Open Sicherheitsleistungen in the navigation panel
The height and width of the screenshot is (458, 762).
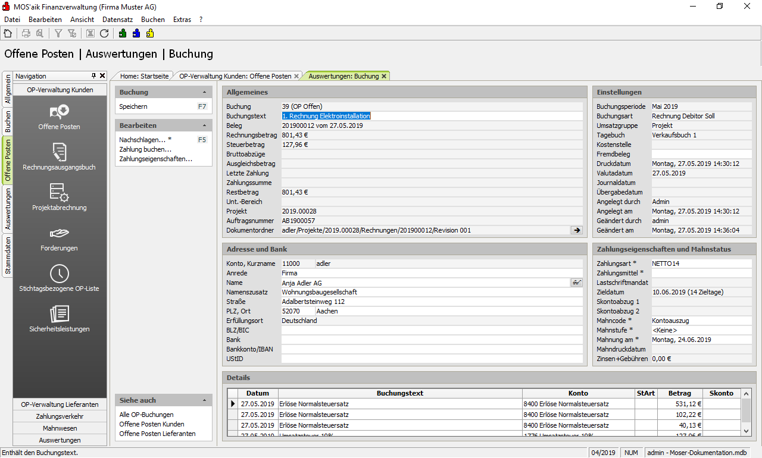pyautogui.click(x=60, y=318)
